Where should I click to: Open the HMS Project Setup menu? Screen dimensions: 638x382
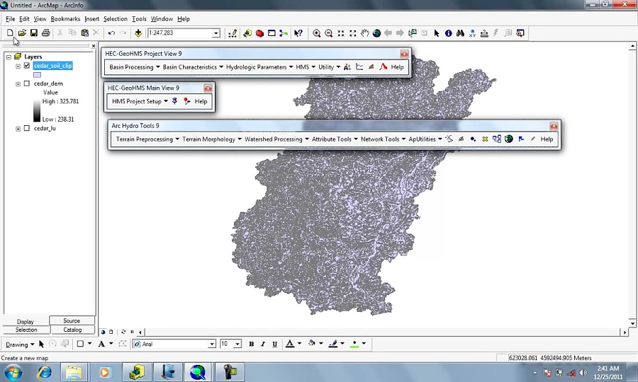point(140,101)
